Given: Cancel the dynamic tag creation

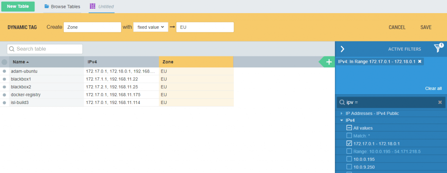Looking at the screenshot, I should point(397,28).
